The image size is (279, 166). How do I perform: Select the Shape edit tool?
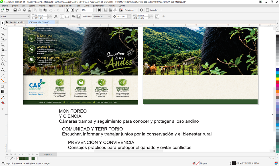[3, 28]
